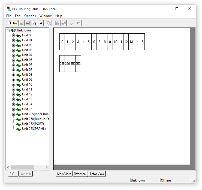This screenshot has height=190, width=202.
Task: Click slot 5 in the main view
Action: point(89,42)
